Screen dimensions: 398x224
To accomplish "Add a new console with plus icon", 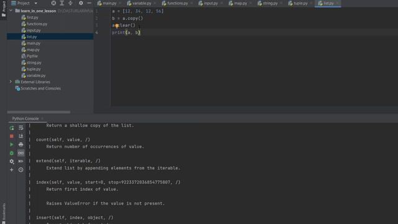I will point(12,170).
